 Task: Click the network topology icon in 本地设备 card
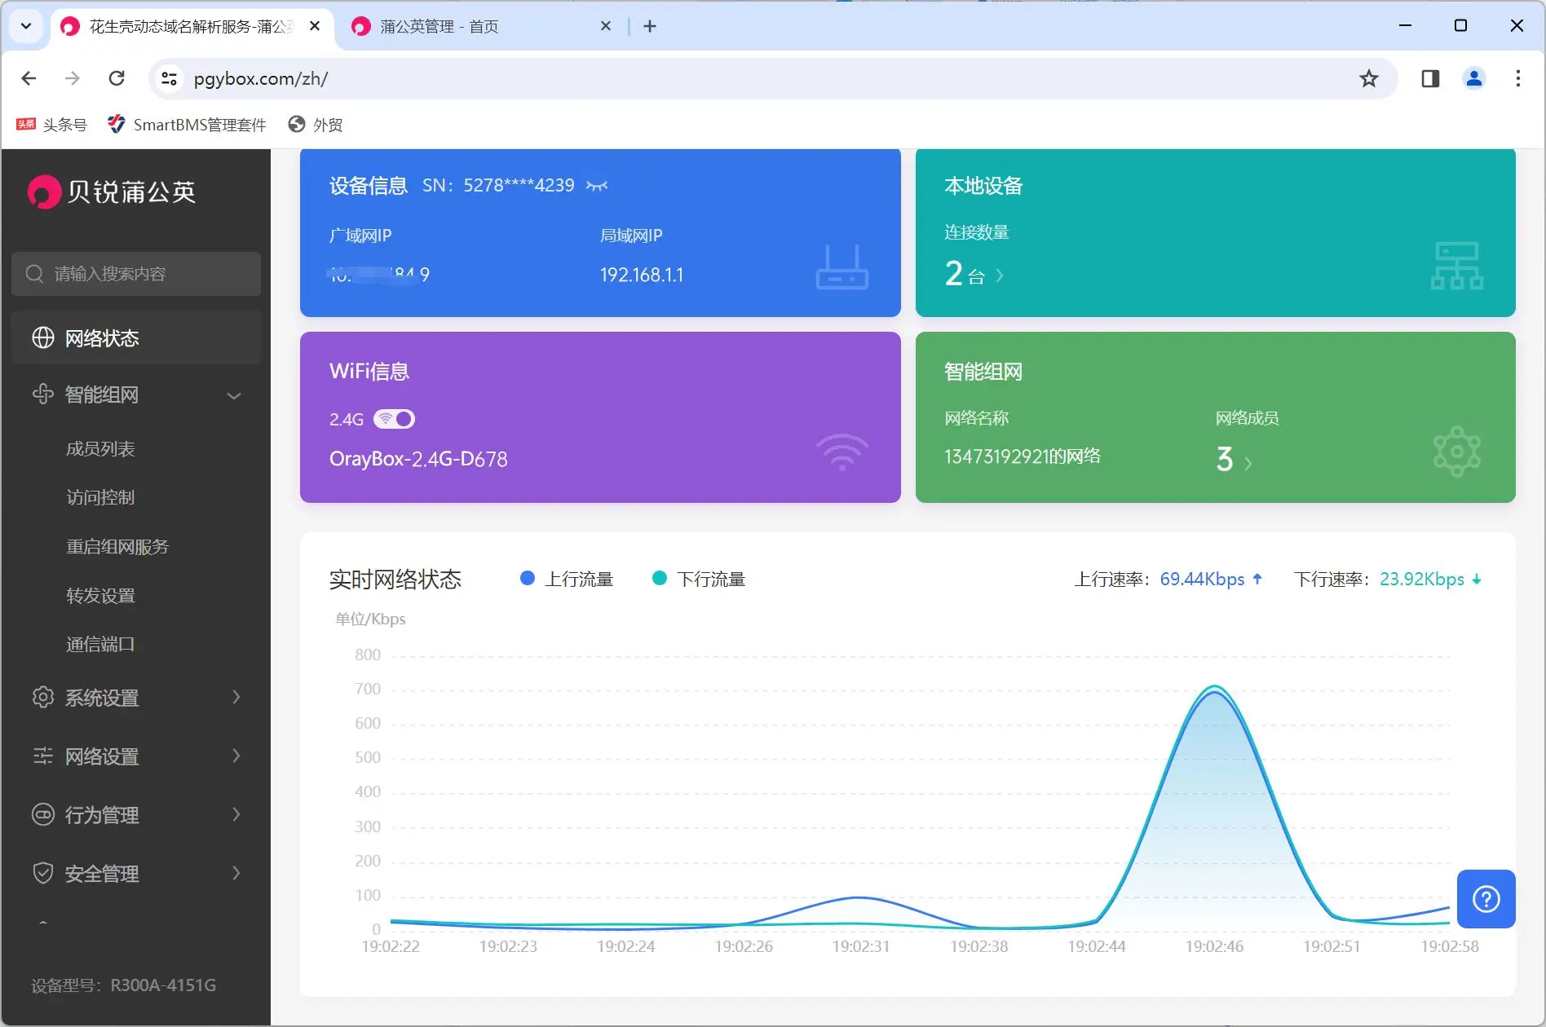click(x=1456, y=266)
